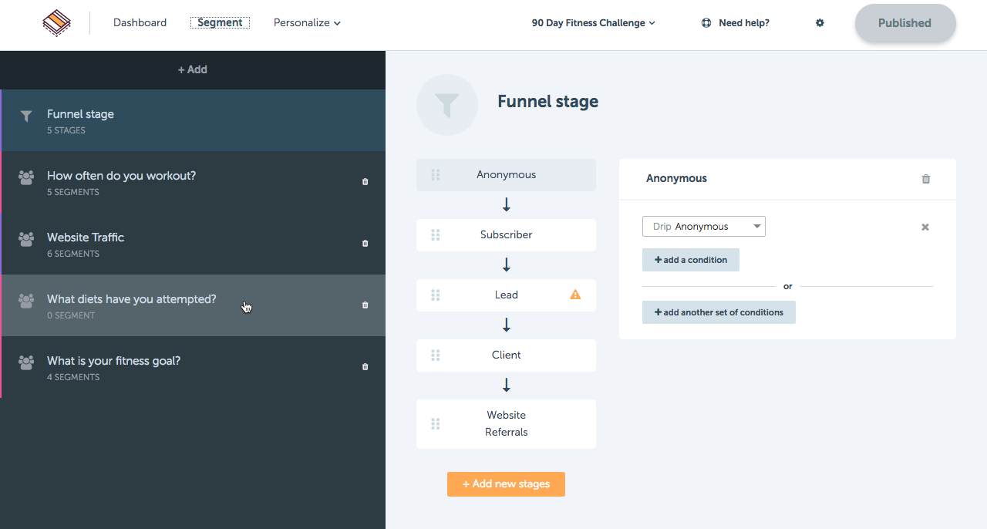Open the Drip Anonymous condition dropdown
Image resolution: width=987 pixels, height=529 pixels.
tap(704, 227)
